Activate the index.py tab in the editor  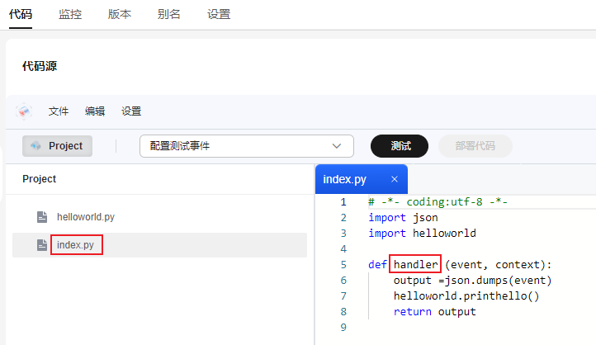coord(345,179)
